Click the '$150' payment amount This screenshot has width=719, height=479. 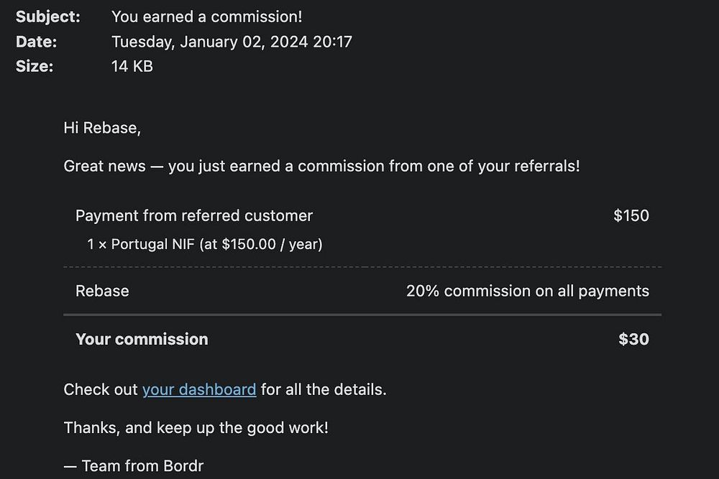[x=631, y=215]
